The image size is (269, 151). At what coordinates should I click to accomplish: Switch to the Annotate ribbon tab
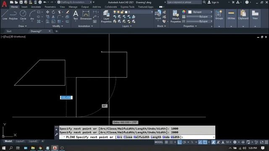[36, 7]
